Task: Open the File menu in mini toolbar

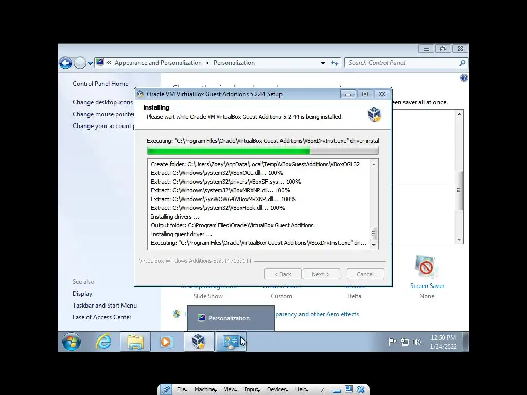Action: tap(182, 389)
